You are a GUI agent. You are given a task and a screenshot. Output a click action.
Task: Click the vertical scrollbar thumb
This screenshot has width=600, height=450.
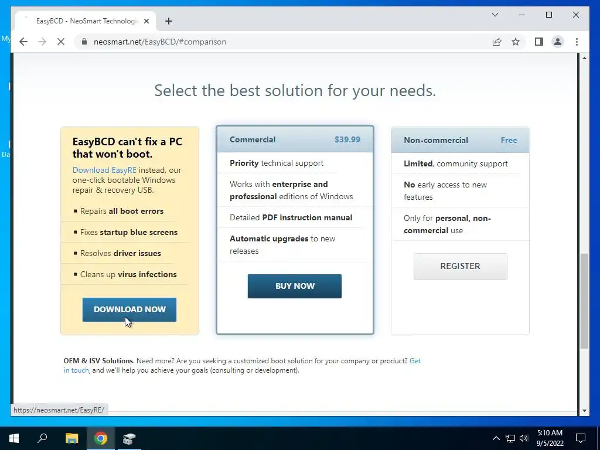[584, 301]
